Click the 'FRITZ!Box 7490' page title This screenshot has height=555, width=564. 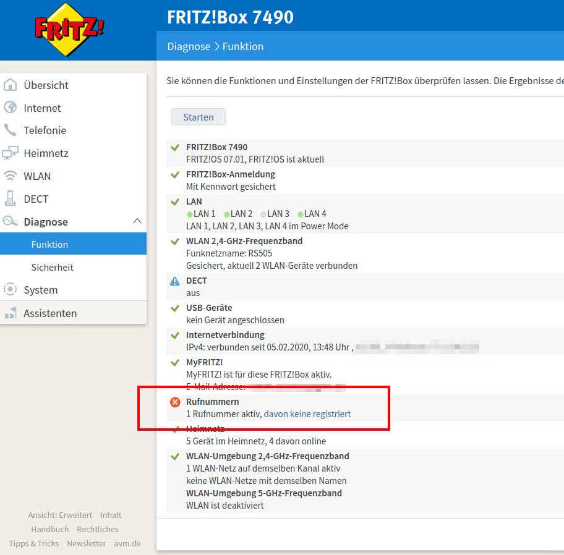coord(230,17)
